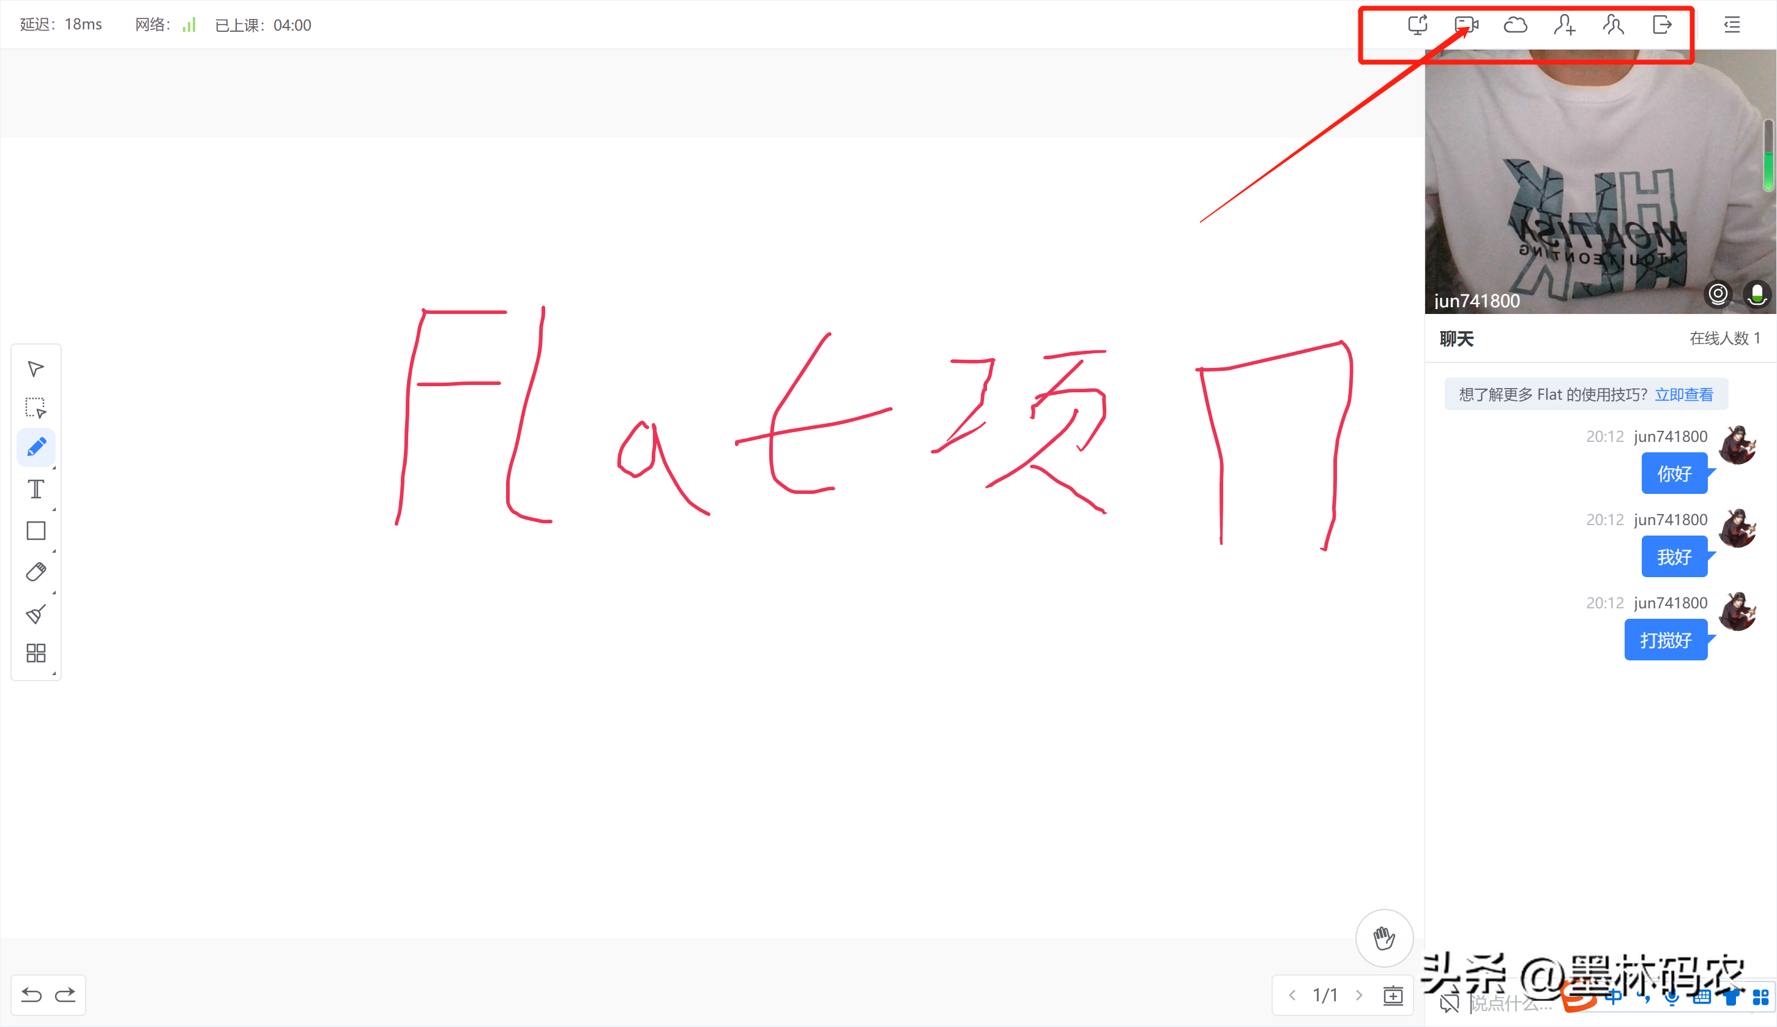Add a new whiteboard page
This screenshot has height=1027, width=1777.
coord(1393,995)
